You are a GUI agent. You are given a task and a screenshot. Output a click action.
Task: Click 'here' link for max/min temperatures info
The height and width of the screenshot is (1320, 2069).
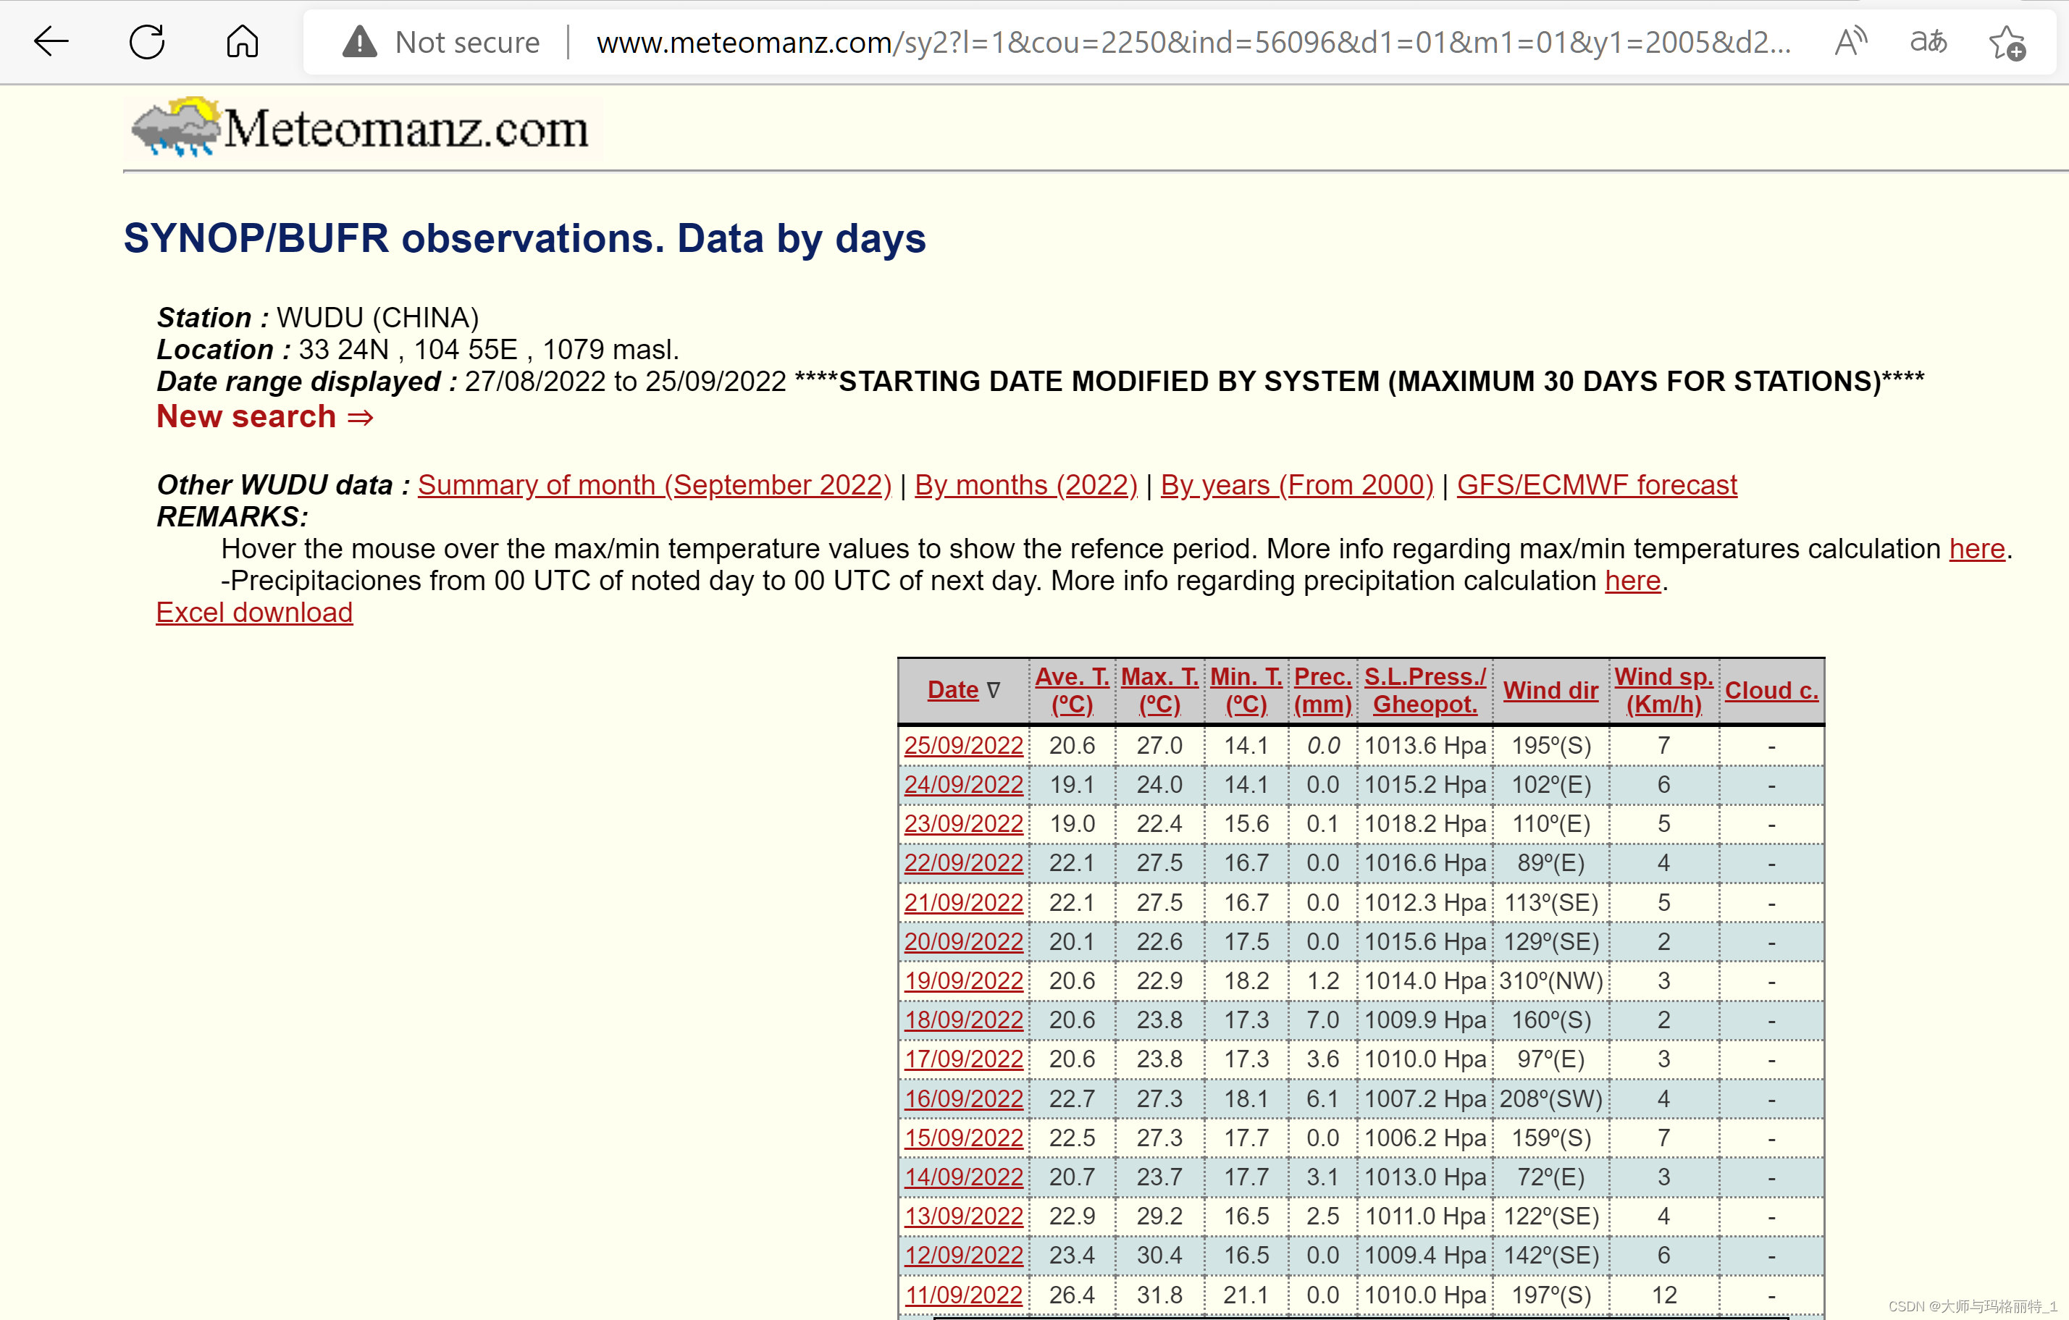[1976, 549]
